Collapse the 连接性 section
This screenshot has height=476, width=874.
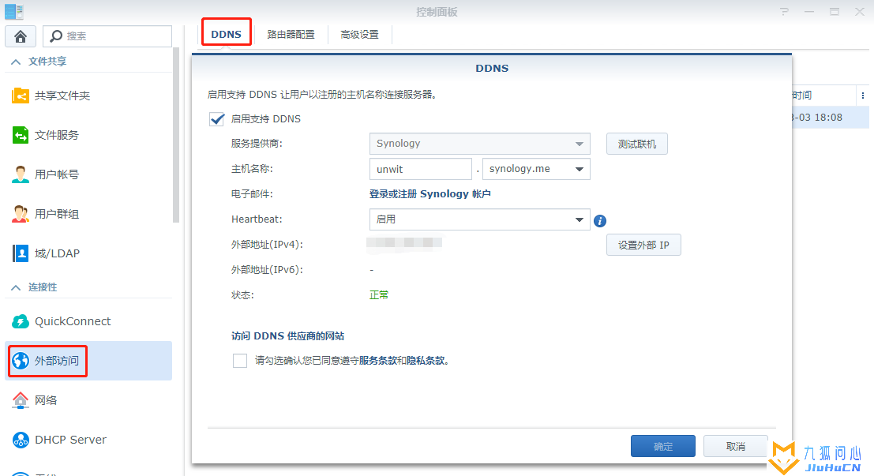pyautogui.click(x=16, y=287)
